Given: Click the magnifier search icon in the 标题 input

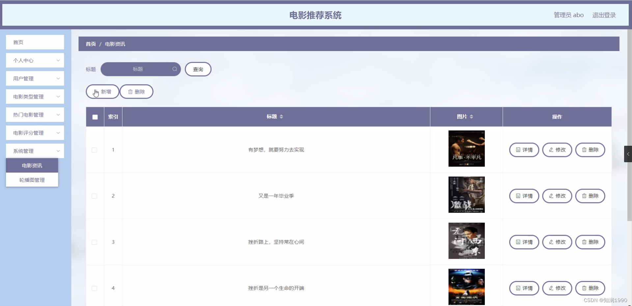Looking at the screenshot, I should (175, 69).
